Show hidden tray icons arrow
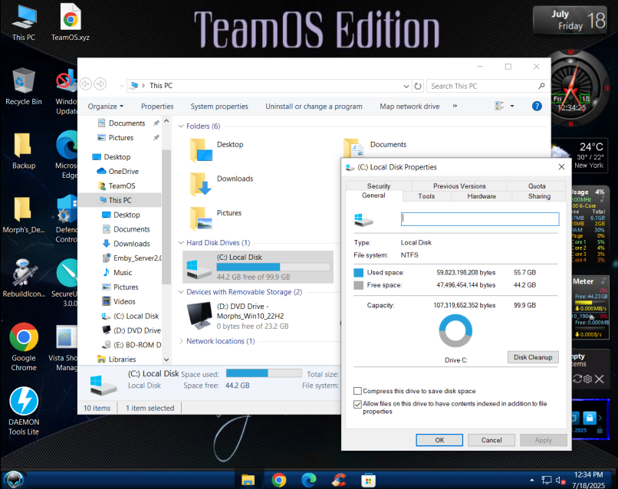The width and height of the screenshot is (618, 489). pos(531,480)
